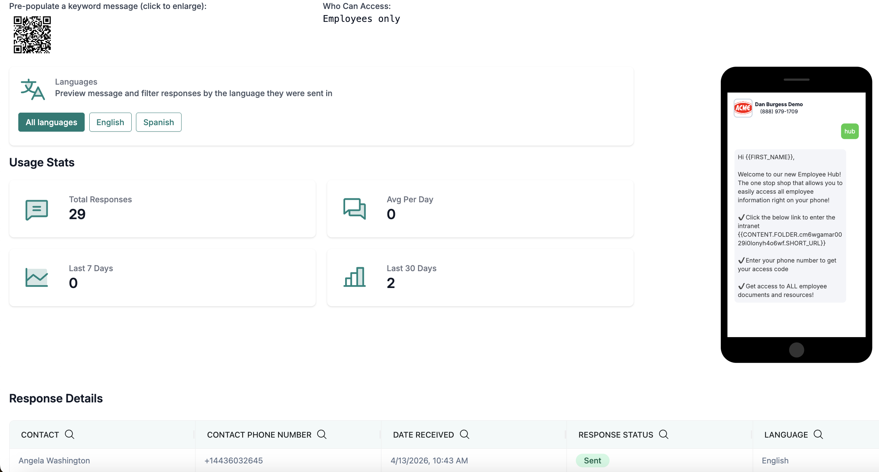
Task: Click the Languages translate icon
Action: click(x=33, y=90)
